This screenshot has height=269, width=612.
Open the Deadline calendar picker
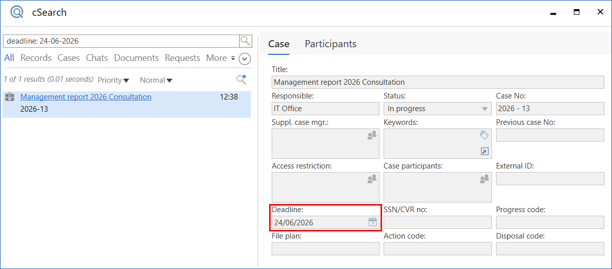(x=372, y=222)
